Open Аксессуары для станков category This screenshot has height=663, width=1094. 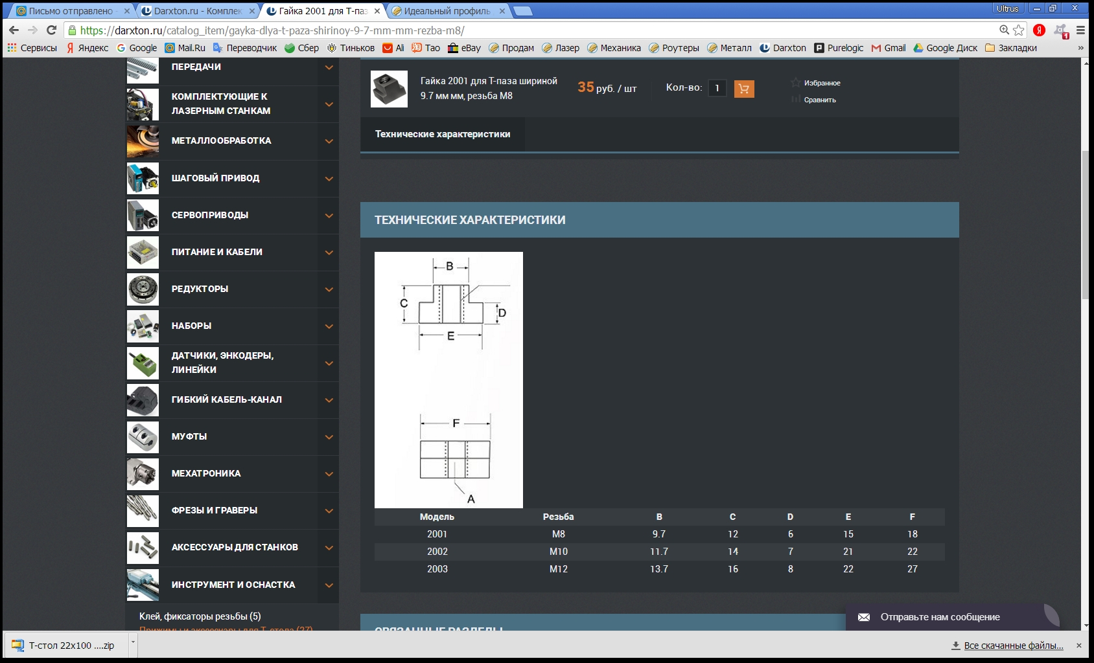coord(235,547)
